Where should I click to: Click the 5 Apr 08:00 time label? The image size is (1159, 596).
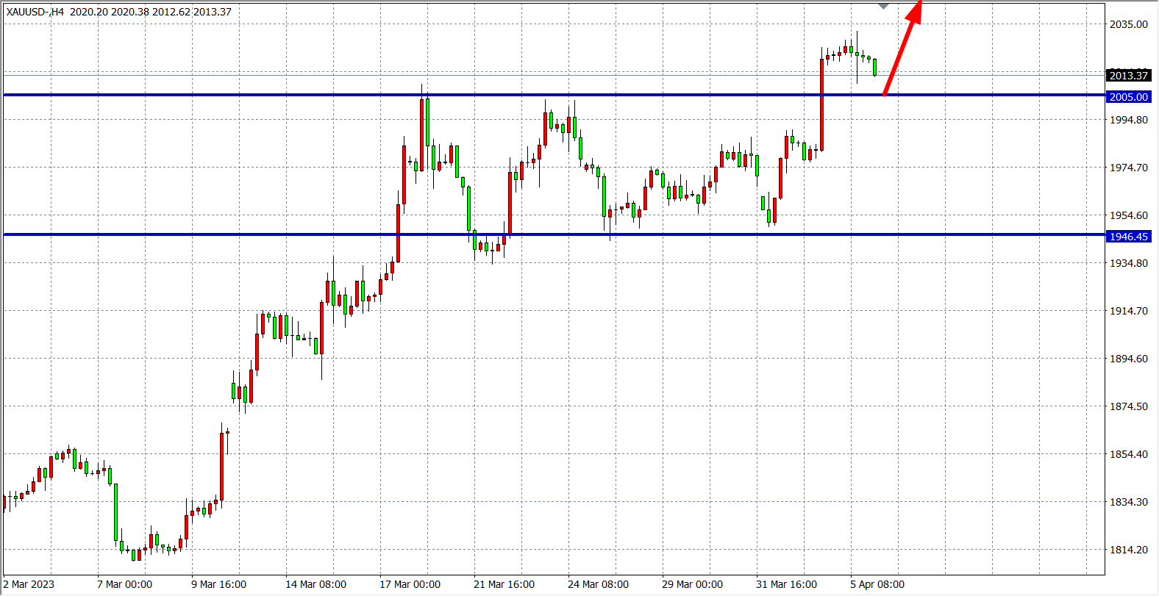coord(877,584)
